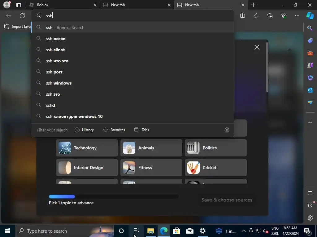The height and width of the screenshot is (237, 317).
Task: Open Microsoft Store from the taskbar
Action: (x=176, y=231)
